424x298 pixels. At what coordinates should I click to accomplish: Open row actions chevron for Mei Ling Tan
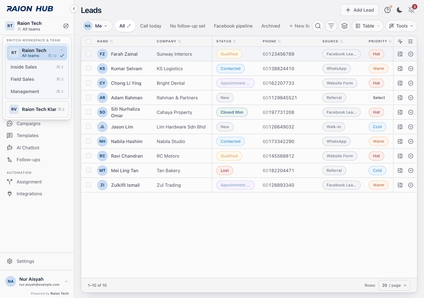(x=411, y=171)
